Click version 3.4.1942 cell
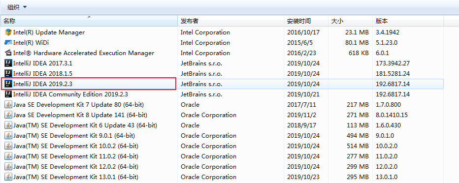Viewport: 459px width, 183px height. click(x=388, y=32)
